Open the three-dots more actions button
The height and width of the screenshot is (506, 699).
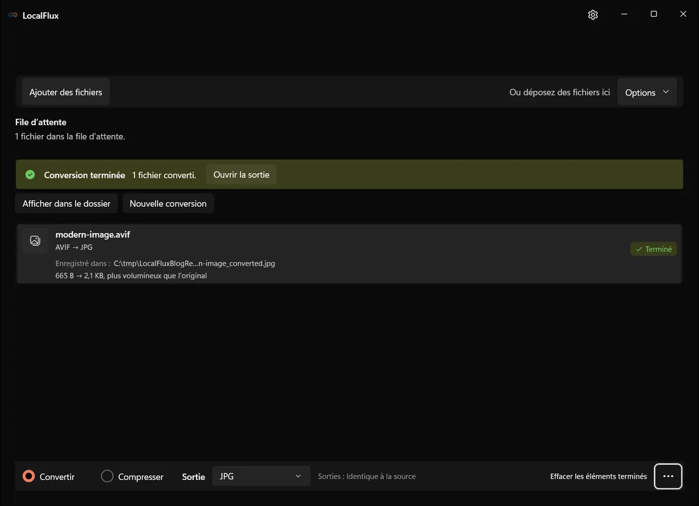pos(668,476)
